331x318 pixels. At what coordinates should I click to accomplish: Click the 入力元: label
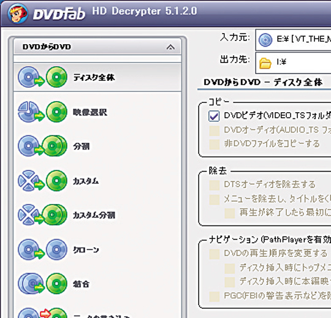pos(235,37)
